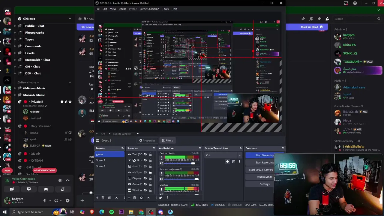The image size is (384, 216).
Task: Add a new source with plus icon
Action: coord(129,198)
